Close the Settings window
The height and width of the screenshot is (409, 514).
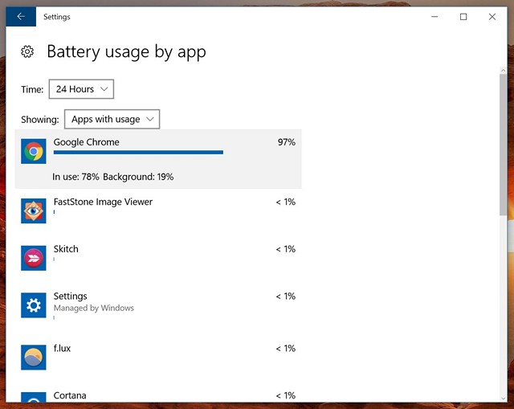[492, 16]
